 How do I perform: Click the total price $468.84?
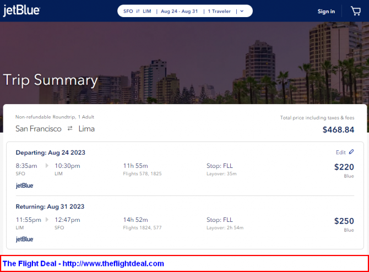point(338,129)
